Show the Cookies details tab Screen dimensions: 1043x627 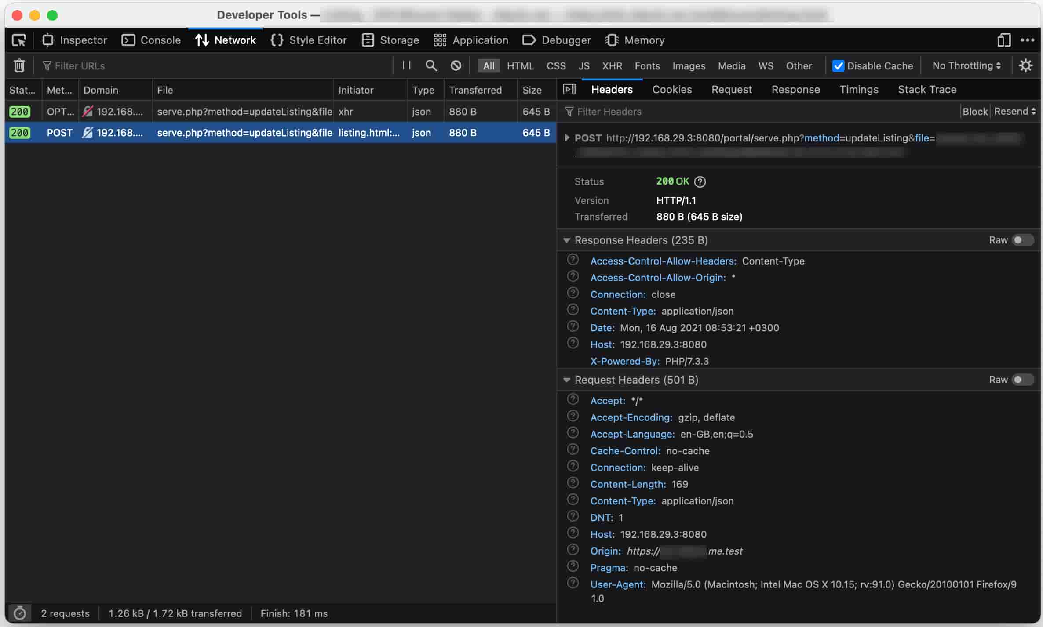[x=672, y=90]
